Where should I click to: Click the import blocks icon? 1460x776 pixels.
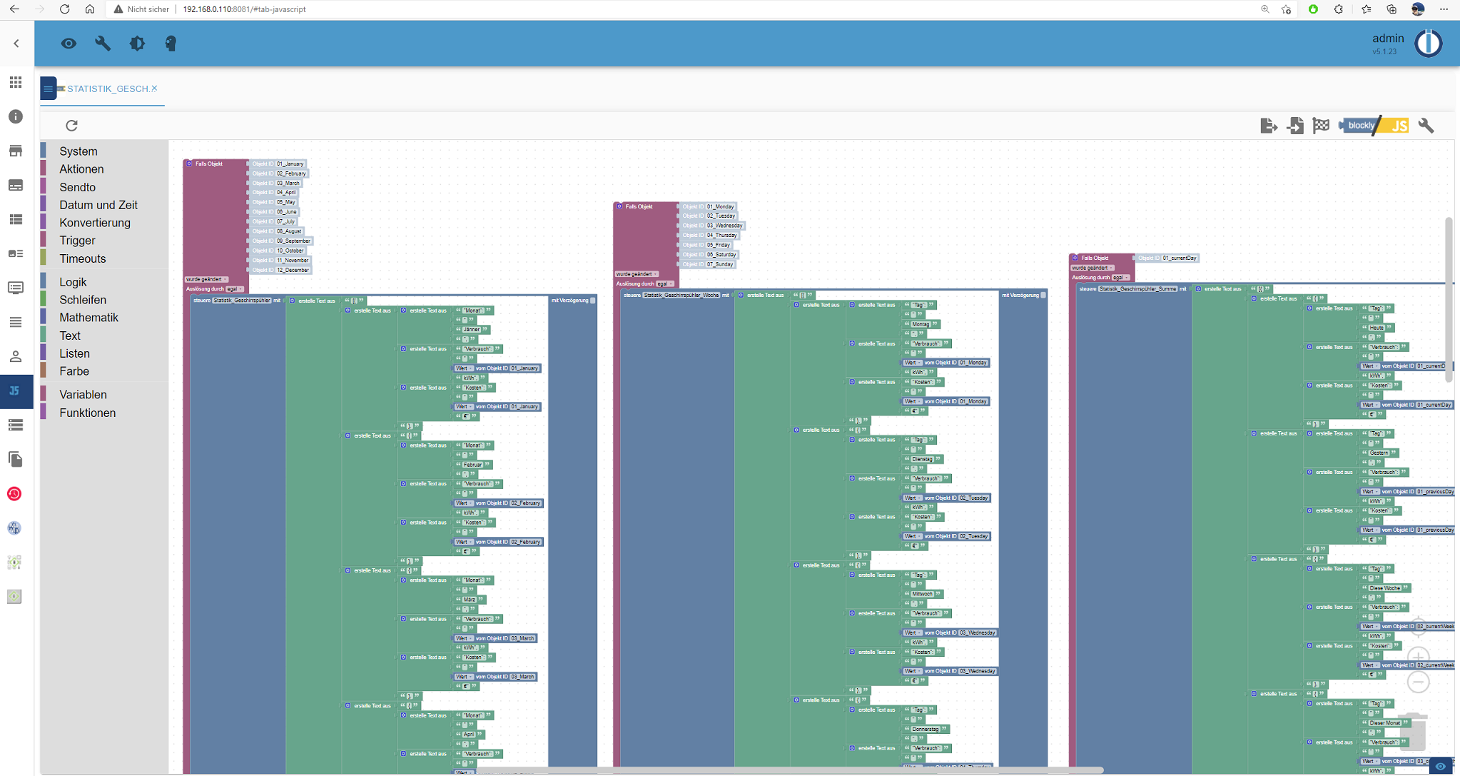pos(1294,126)
